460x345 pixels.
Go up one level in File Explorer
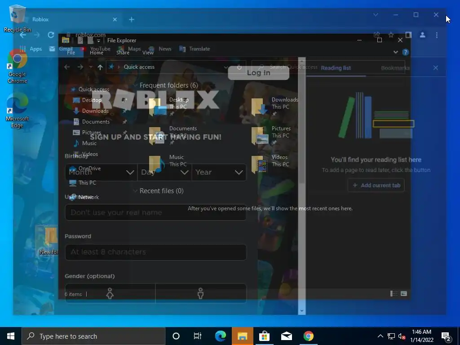coord(100,67)
